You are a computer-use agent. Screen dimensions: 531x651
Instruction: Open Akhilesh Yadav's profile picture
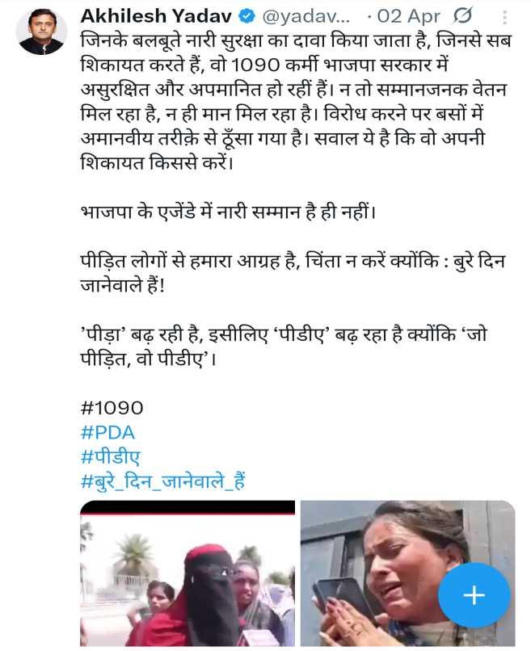[41, 32]
